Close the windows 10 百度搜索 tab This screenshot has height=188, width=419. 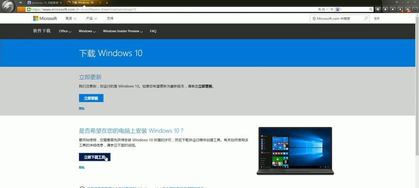(x=60, y=3)
